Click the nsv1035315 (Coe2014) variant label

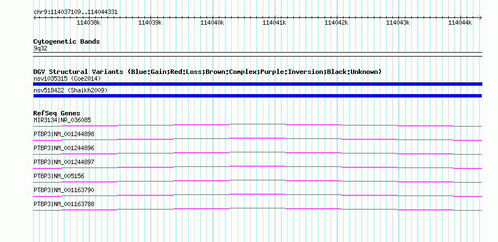[x=67, y=78]
